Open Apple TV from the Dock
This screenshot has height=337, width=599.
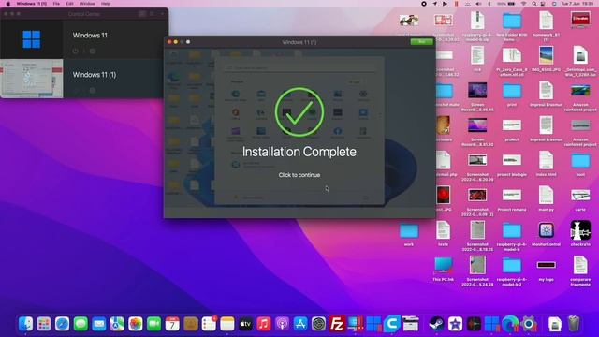[x=245, y=324]
